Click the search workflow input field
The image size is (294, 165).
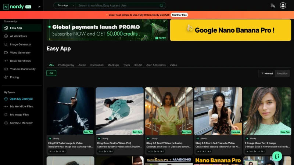pos(118,5)
